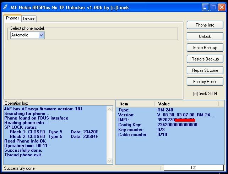Close the JAF Unlocker window
228x174 pixels.
(222, 7)
